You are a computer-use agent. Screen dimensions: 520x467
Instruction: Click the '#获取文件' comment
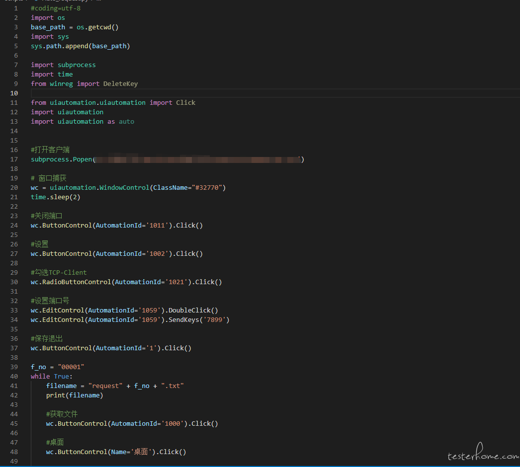[x=62, y=414]
